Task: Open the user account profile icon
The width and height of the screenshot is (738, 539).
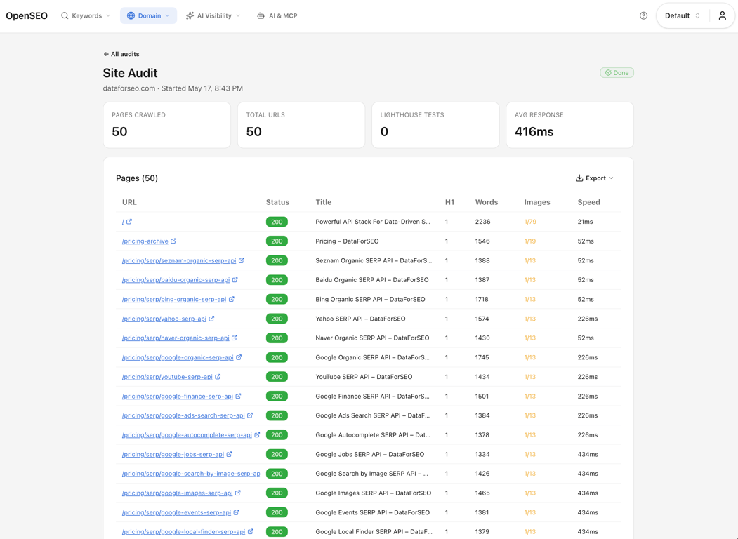Action: coord(722,15)
